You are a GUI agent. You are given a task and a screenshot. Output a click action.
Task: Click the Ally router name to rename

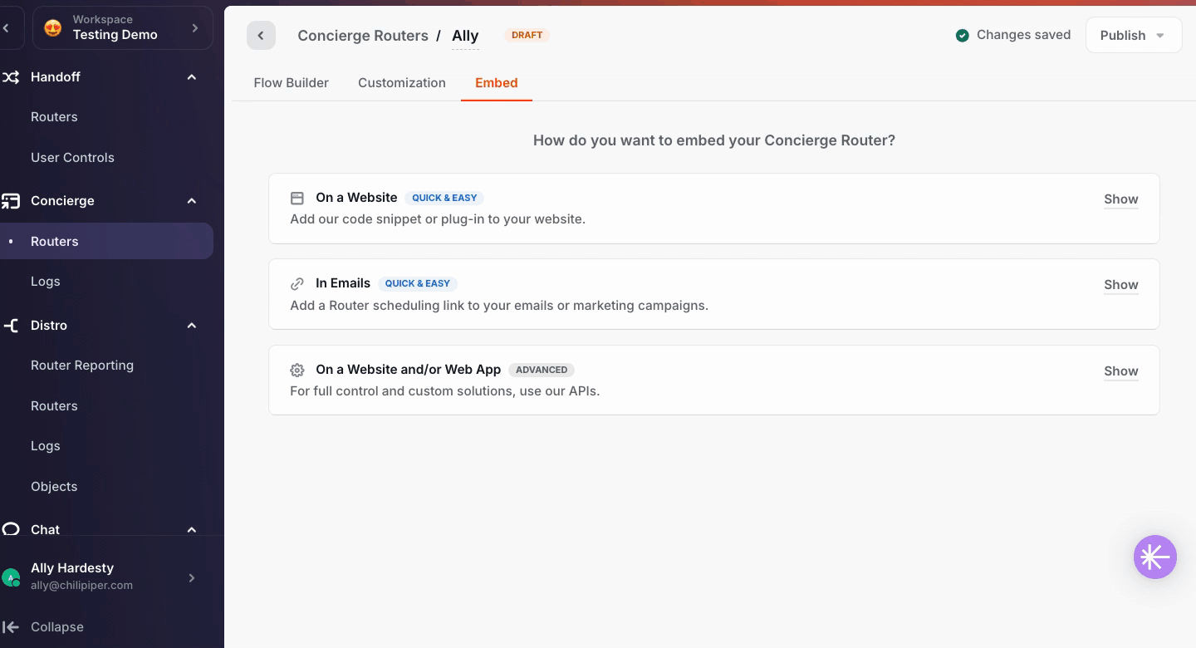click(465, 36)
